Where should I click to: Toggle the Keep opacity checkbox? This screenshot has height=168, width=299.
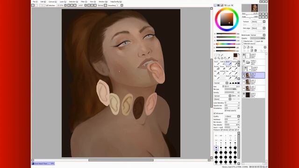[226, 111]
